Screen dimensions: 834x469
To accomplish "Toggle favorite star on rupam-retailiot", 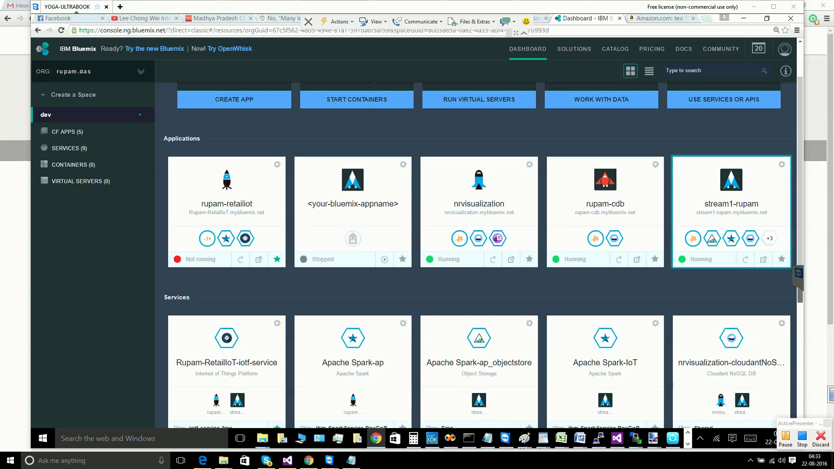I will pos(277,259).
